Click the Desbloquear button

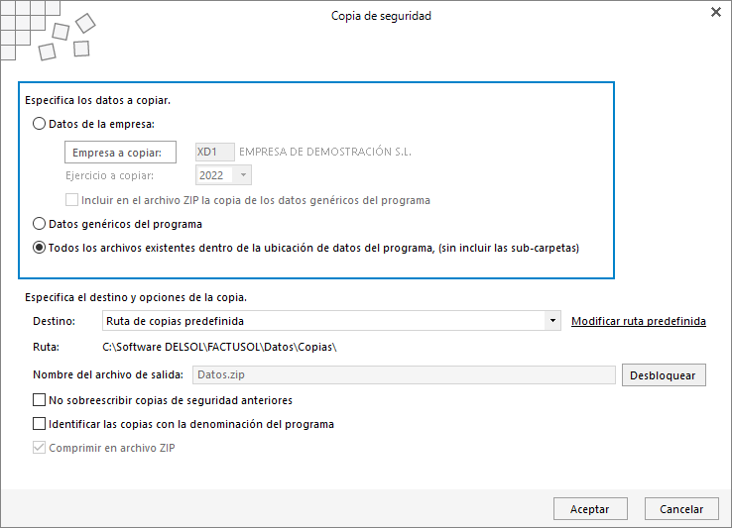point(664,375)
